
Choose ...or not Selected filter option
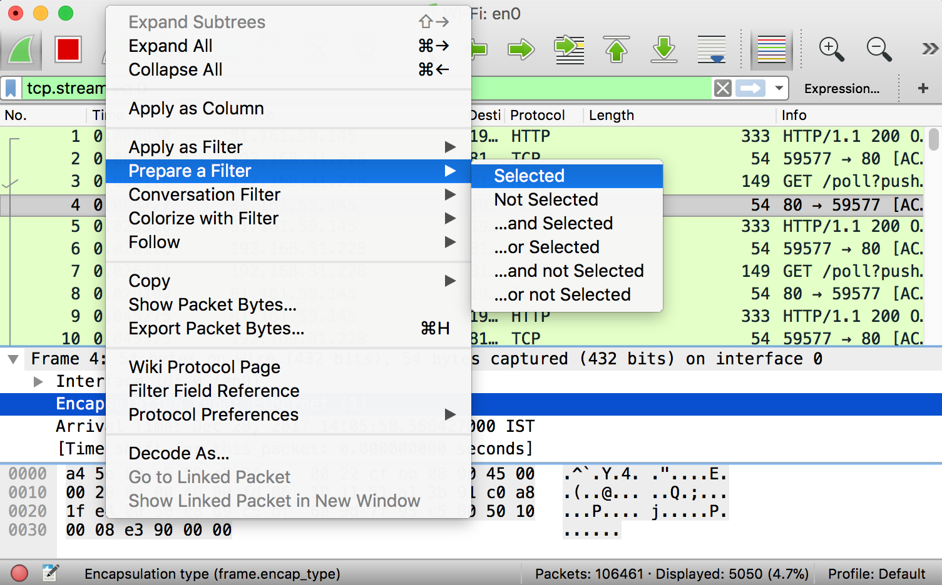[x=567, y=295]
